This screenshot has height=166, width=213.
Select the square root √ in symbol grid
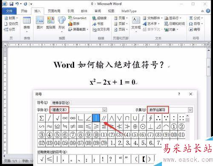point(57,118)
